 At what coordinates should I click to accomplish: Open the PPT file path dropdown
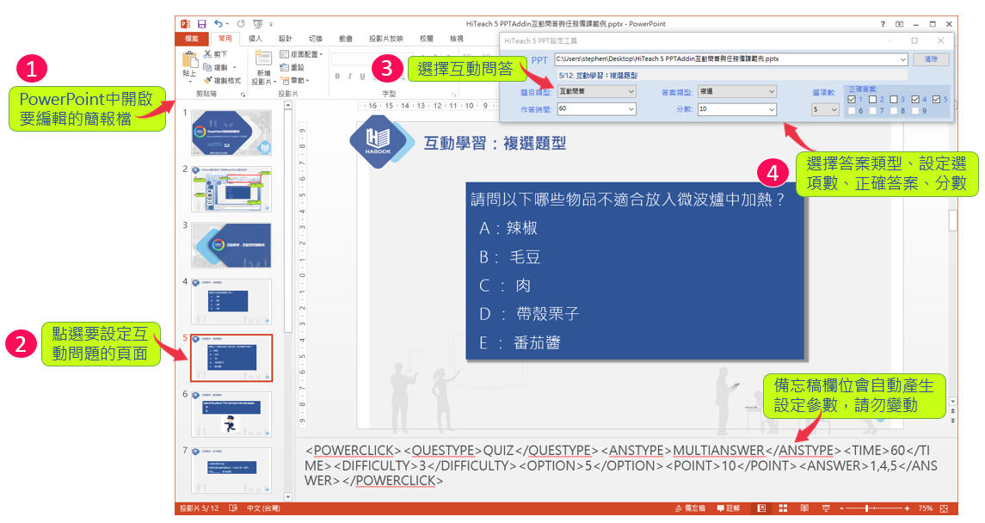pyautogui.click(x=902, y=59)
